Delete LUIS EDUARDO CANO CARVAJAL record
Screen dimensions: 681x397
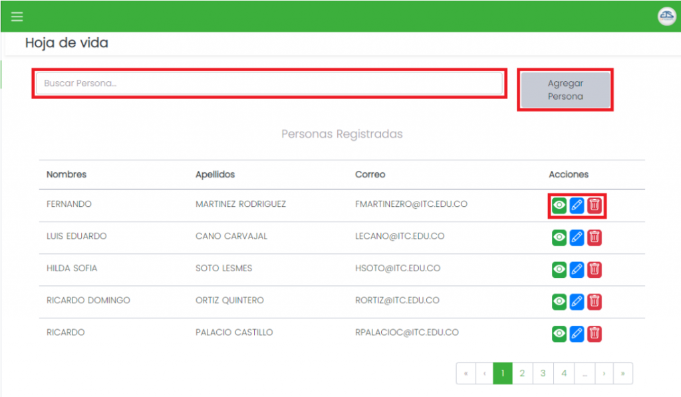[595, 237]
